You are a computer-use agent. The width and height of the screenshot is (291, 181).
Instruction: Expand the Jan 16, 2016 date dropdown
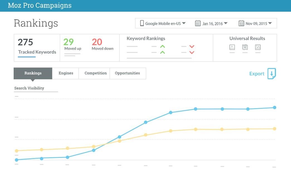coord(226,23)
